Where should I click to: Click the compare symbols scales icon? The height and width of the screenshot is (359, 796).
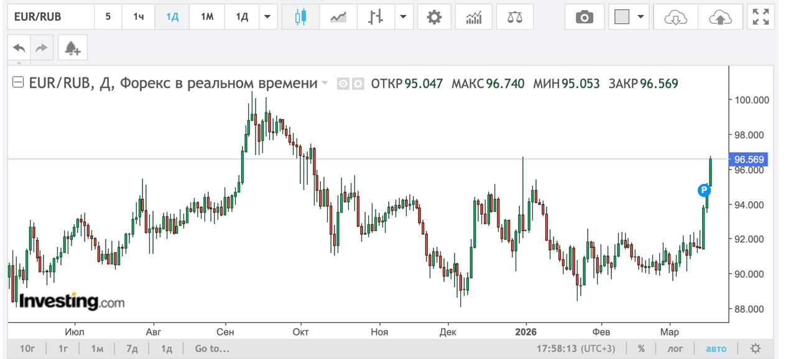click(512, 17)
